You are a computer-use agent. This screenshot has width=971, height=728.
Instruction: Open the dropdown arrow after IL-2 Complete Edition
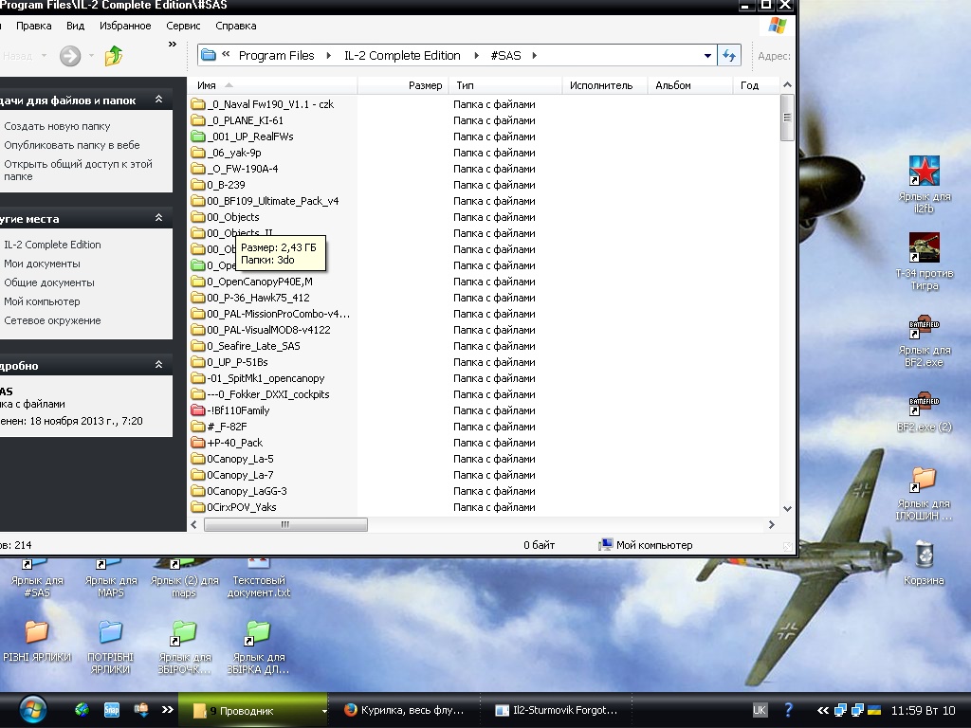(476, 56)
